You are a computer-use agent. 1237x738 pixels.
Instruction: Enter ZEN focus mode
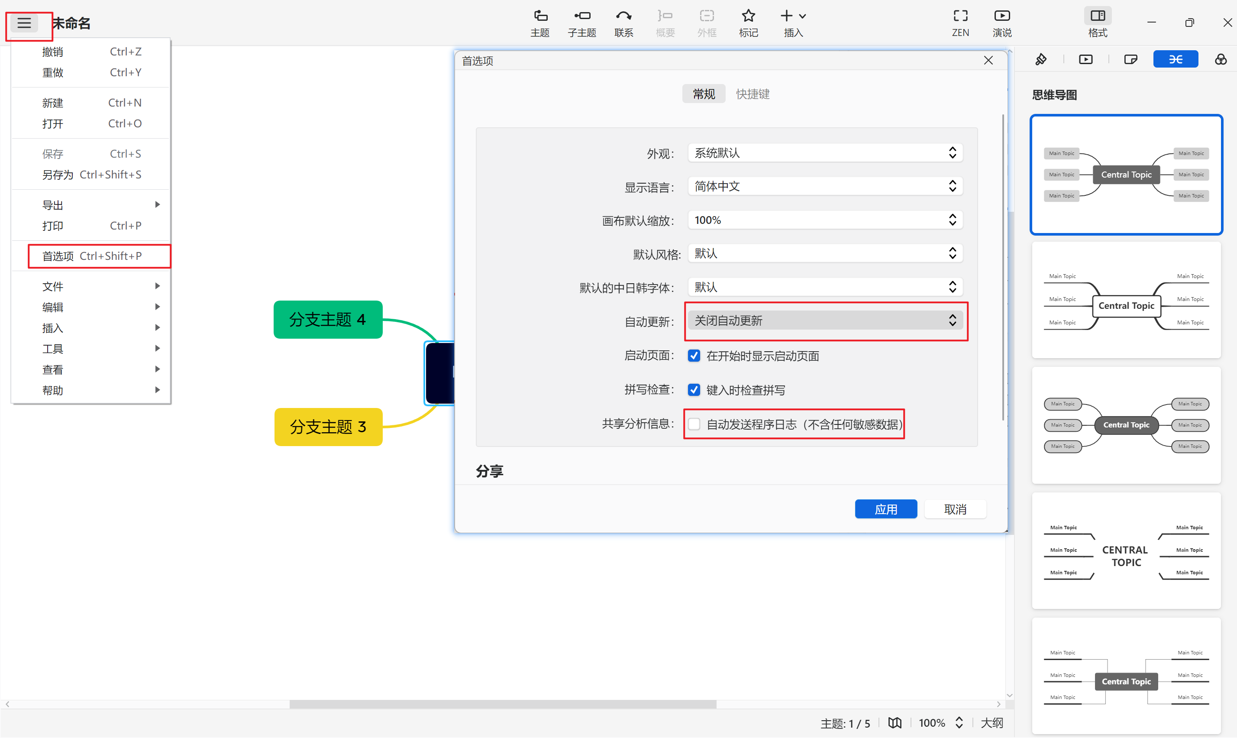click(x=960, y=23)
